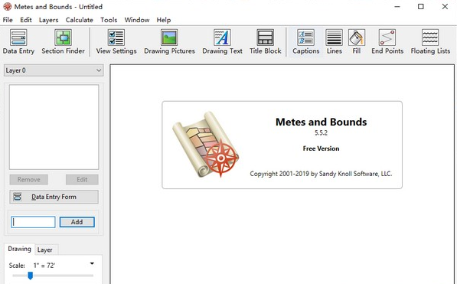The height and width of the screenshot is (284, 457).
Task: Maximize the Metes and Bounds window
Action: point(420,6)
